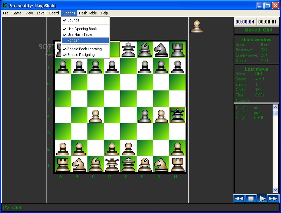Select the white king on e1
The image size is (281, 213).
(128, 164)
